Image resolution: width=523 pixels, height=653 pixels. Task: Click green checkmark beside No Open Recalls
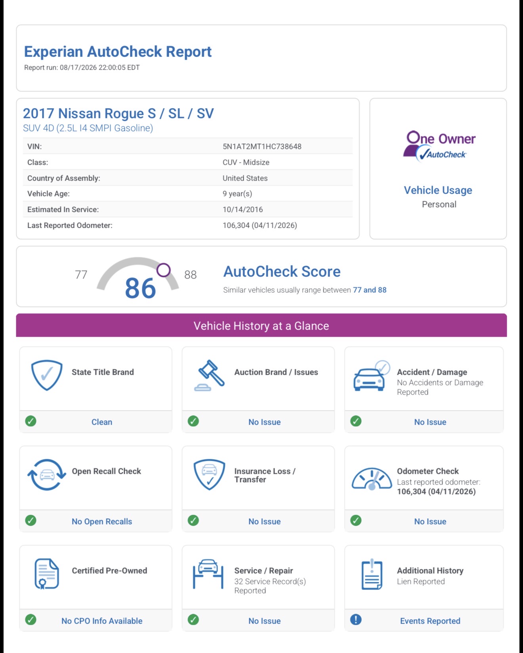[x=31, y=520]
